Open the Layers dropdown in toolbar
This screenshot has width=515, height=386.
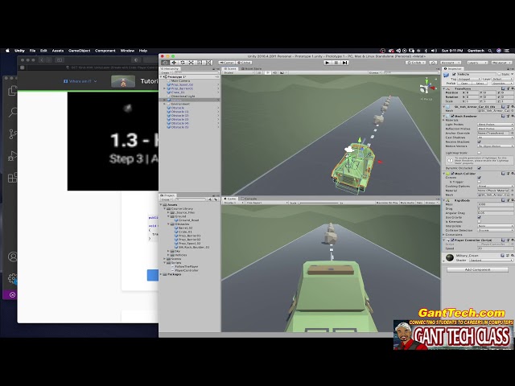pos(477,63)
